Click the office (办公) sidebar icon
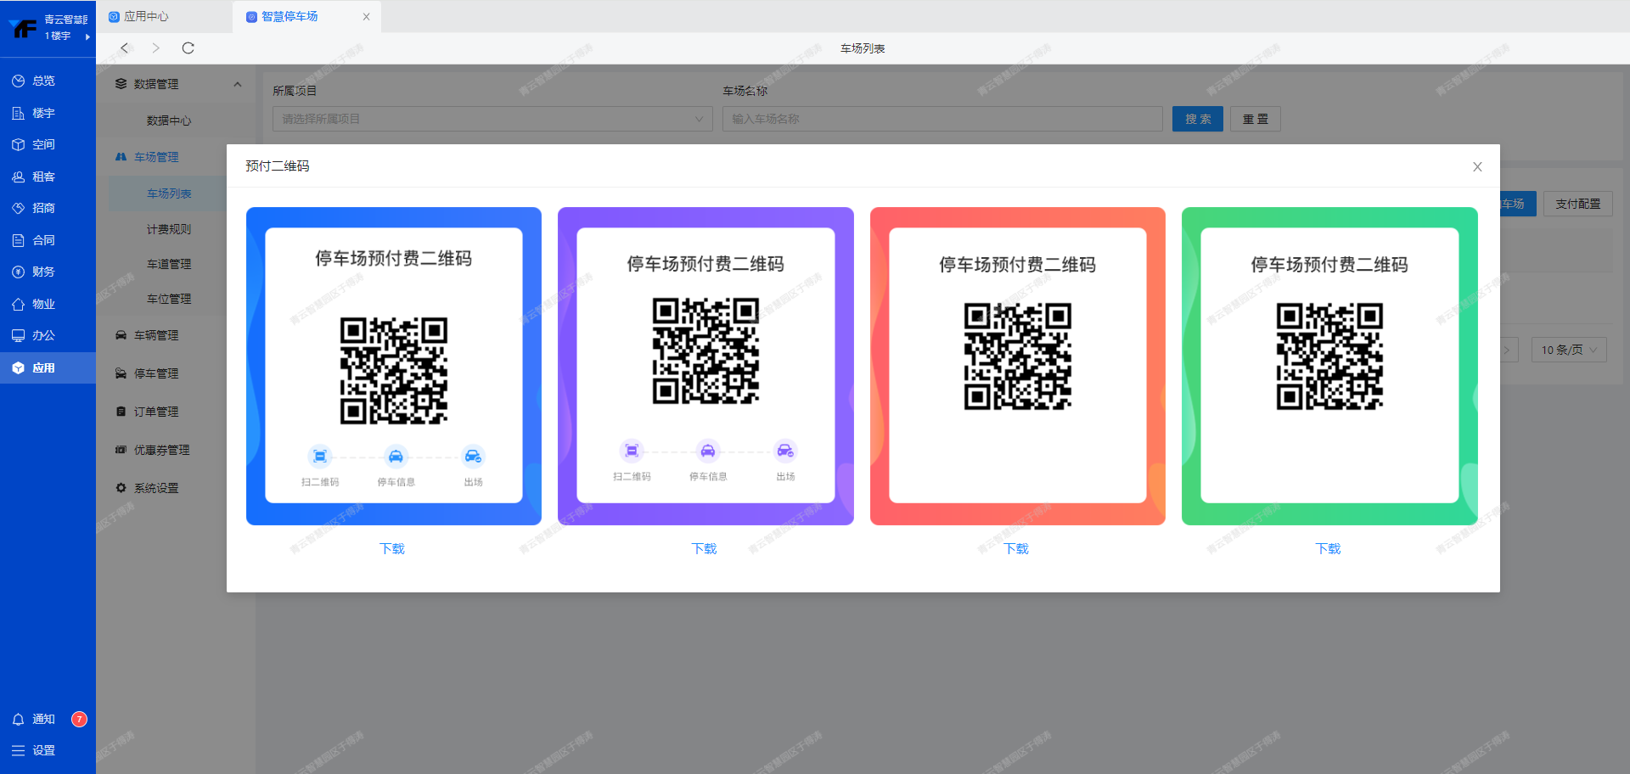Screen dimensions: 1630x774 (x=19, y=336)
